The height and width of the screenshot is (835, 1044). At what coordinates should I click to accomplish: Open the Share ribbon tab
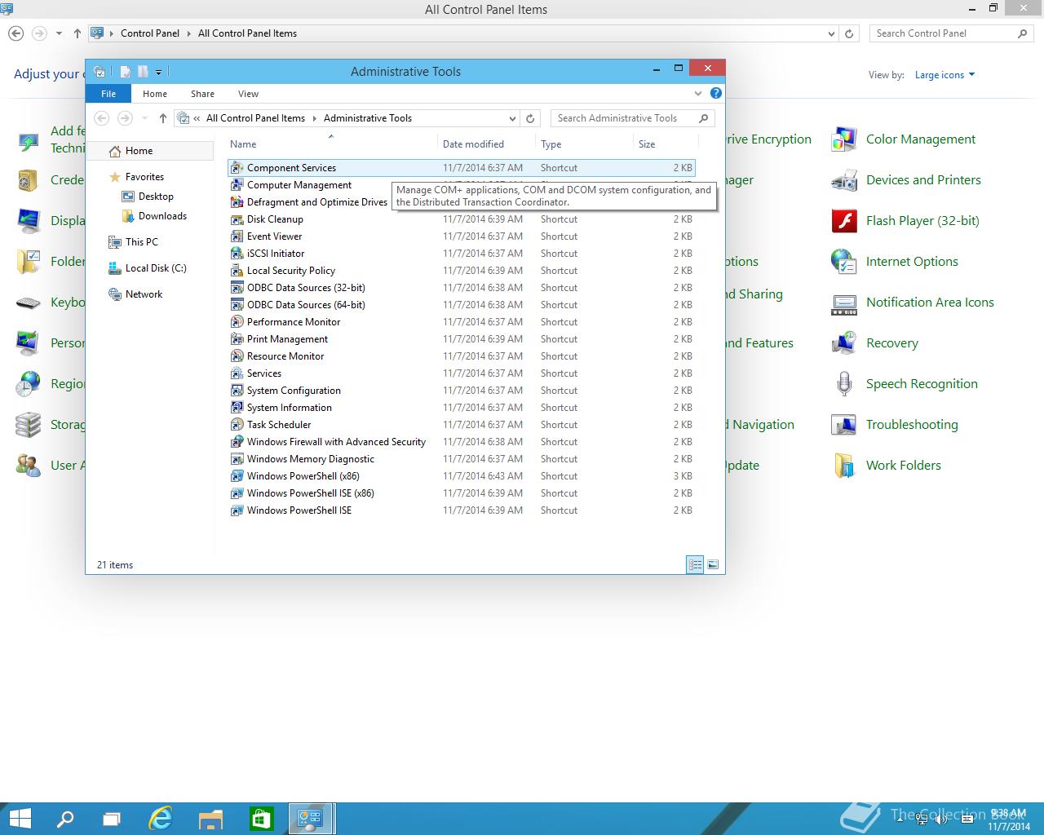click(x=203, y=94)
